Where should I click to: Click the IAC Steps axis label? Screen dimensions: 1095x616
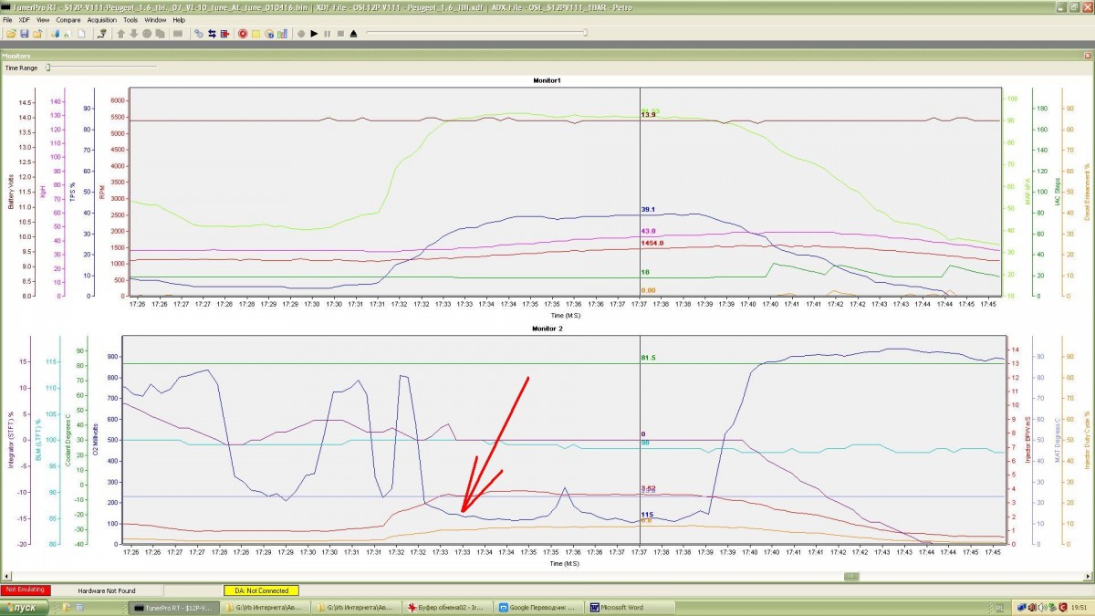point(1058,192)
